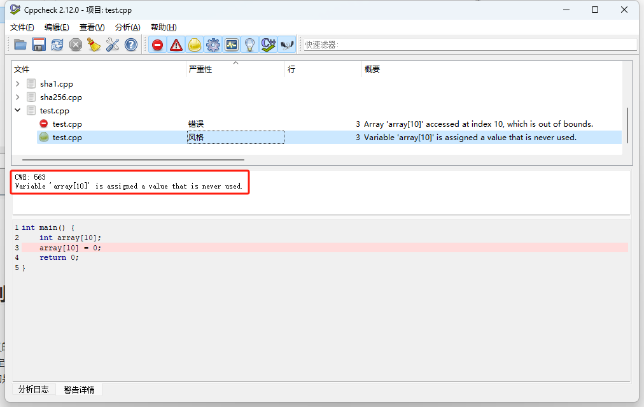Toggle information messages with the light bulb icon
Screen dimensions: 644x407
(x=249, y=45)
